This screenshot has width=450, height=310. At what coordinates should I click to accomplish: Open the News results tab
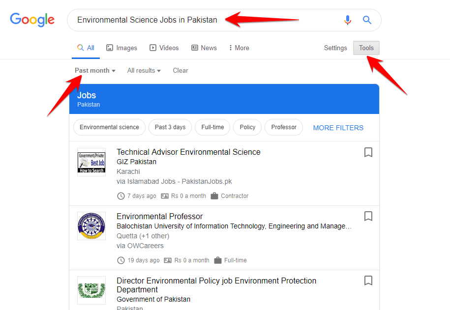pyautogui.click(x=204, y=48)
